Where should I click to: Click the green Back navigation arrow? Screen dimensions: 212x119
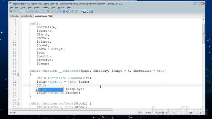click(x=11, y=12)
